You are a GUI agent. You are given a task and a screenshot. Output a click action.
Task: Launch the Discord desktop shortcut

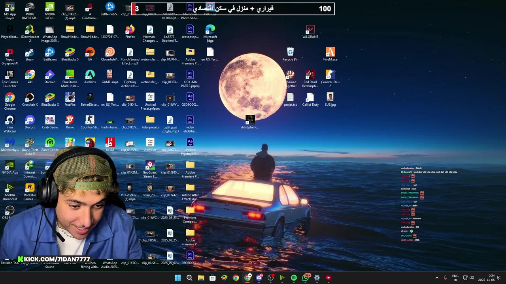(x=30, y=122)
